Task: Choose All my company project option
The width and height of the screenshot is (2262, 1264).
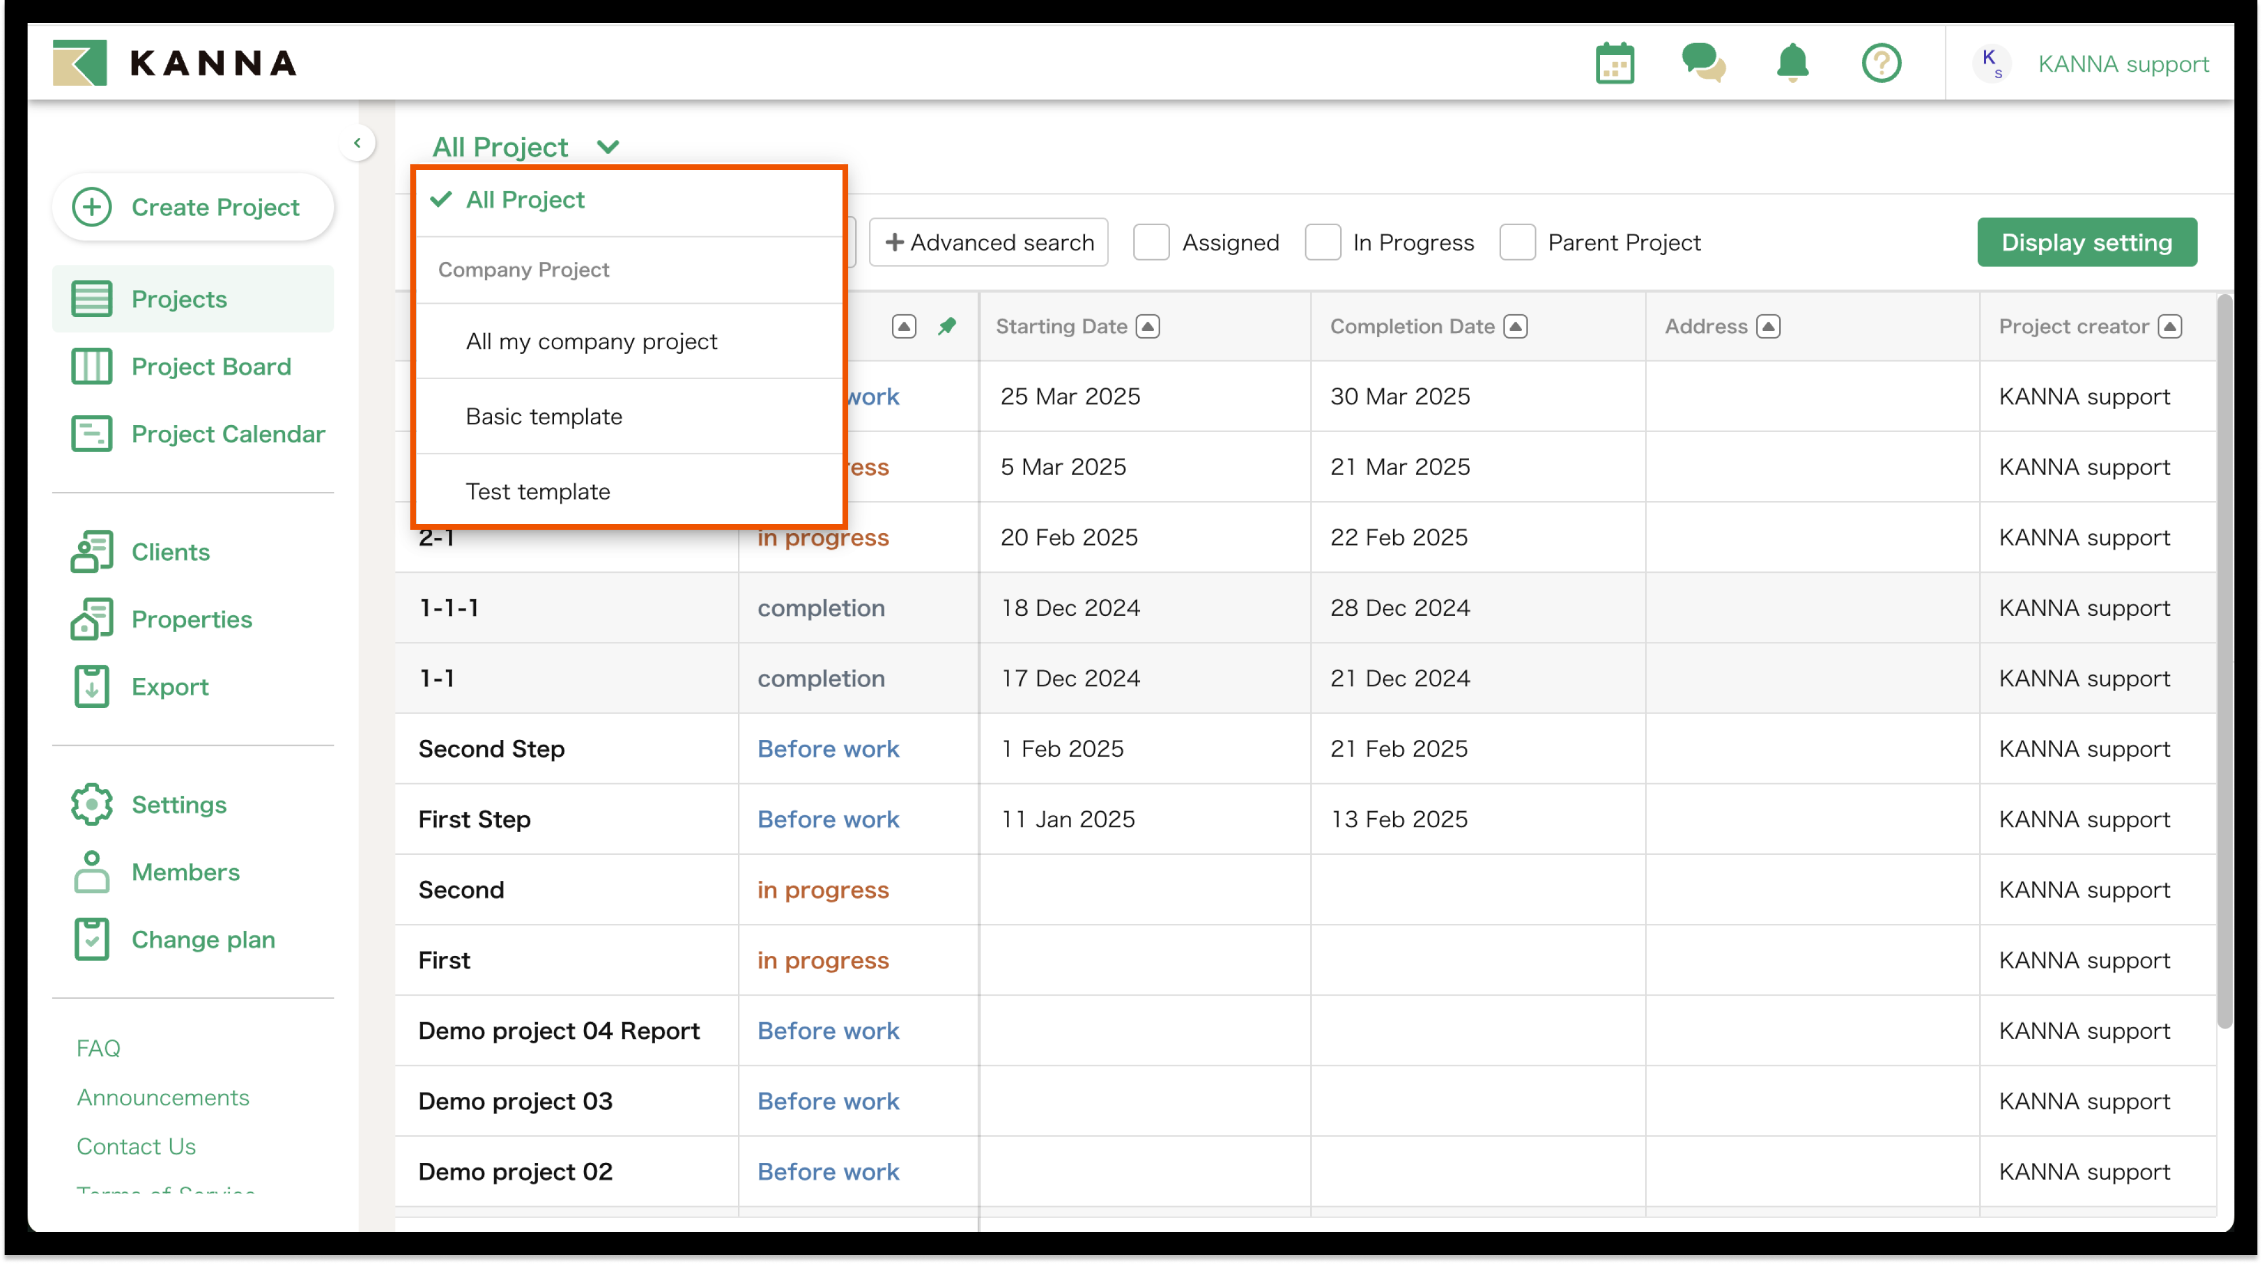Action: [591, 341]
